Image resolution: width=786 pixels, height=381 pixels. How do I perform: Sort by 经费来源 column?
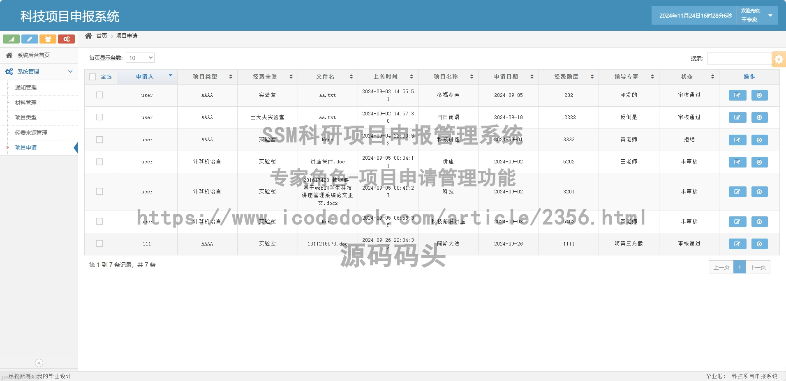click(x=268, y=77)
